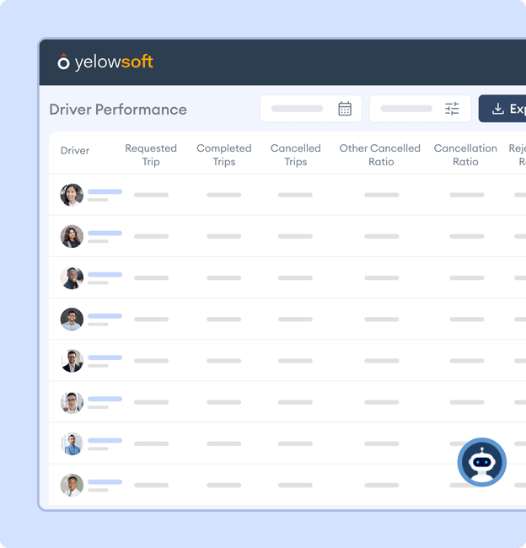Select the third driver's profile photo
This screenshot has width=526, height=548.
[72, 277]
